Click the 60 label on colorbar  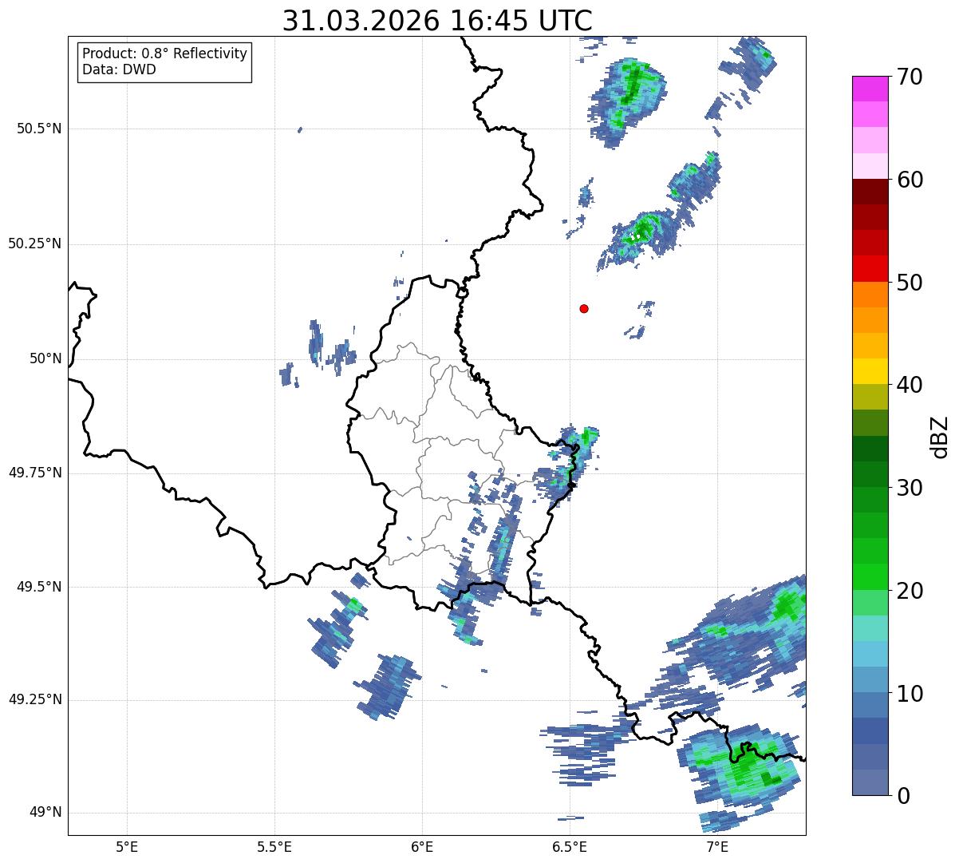(910, 180)
